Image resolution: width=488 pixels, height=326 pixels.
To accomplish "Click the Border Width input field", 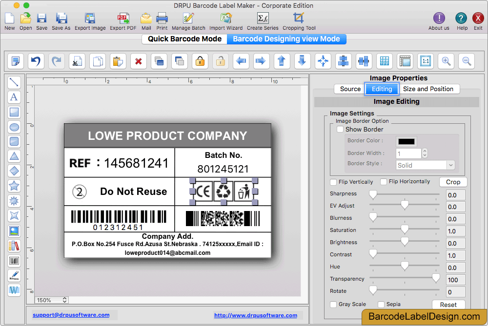I will click(408, 153).
